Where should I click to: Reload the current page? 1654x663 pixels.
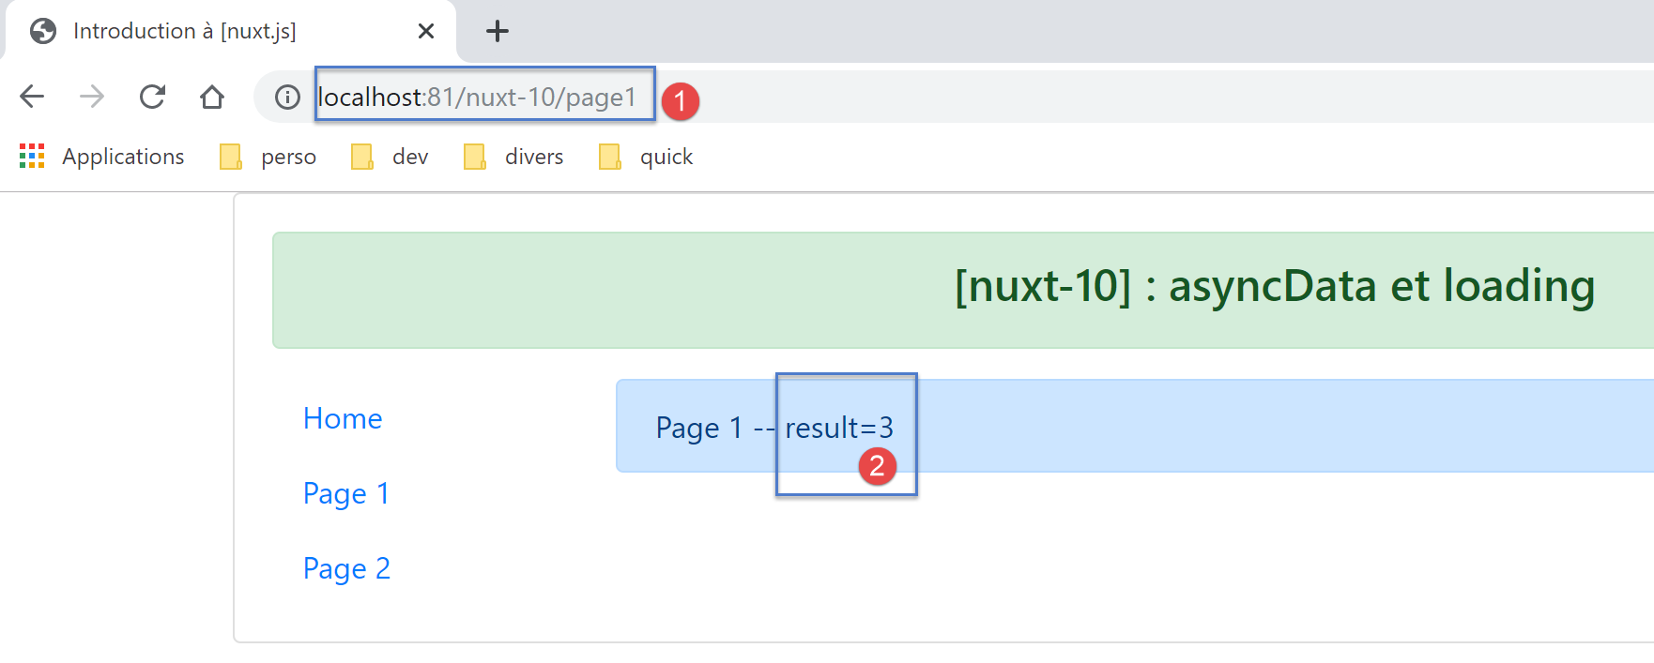click(x=152, y=97)
